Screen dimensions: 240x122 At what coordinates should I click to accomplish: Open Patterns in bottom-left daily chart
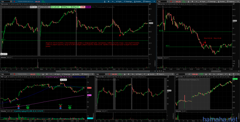point(85,74)
